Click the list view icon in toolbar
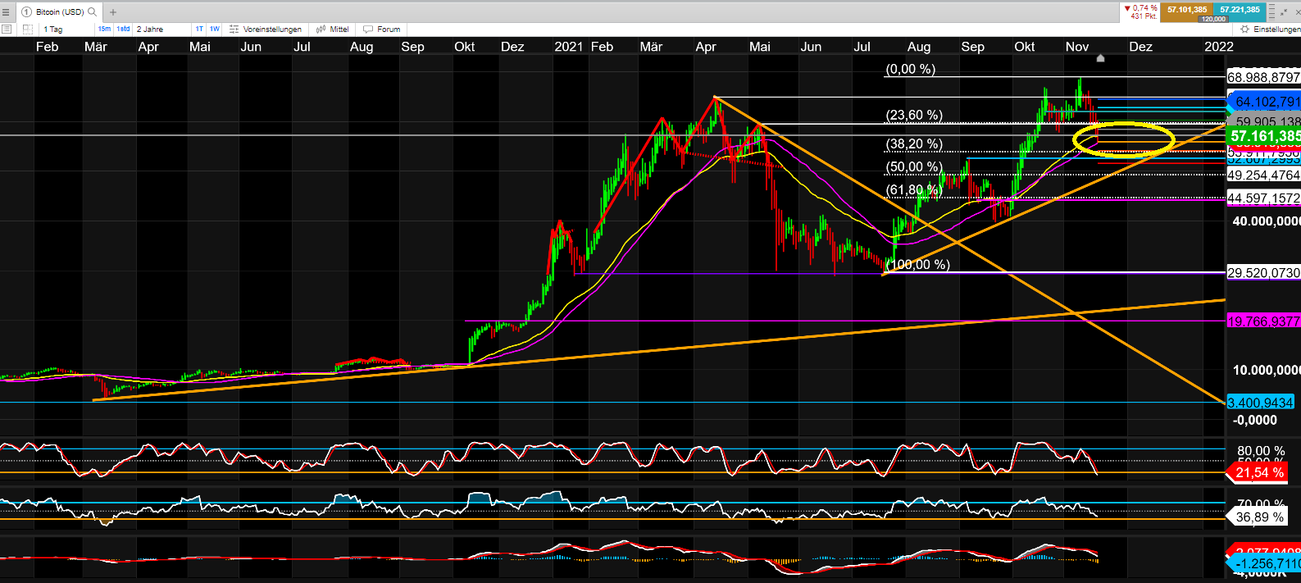This screenshot has width=1301, height=583. coord(7,30)
